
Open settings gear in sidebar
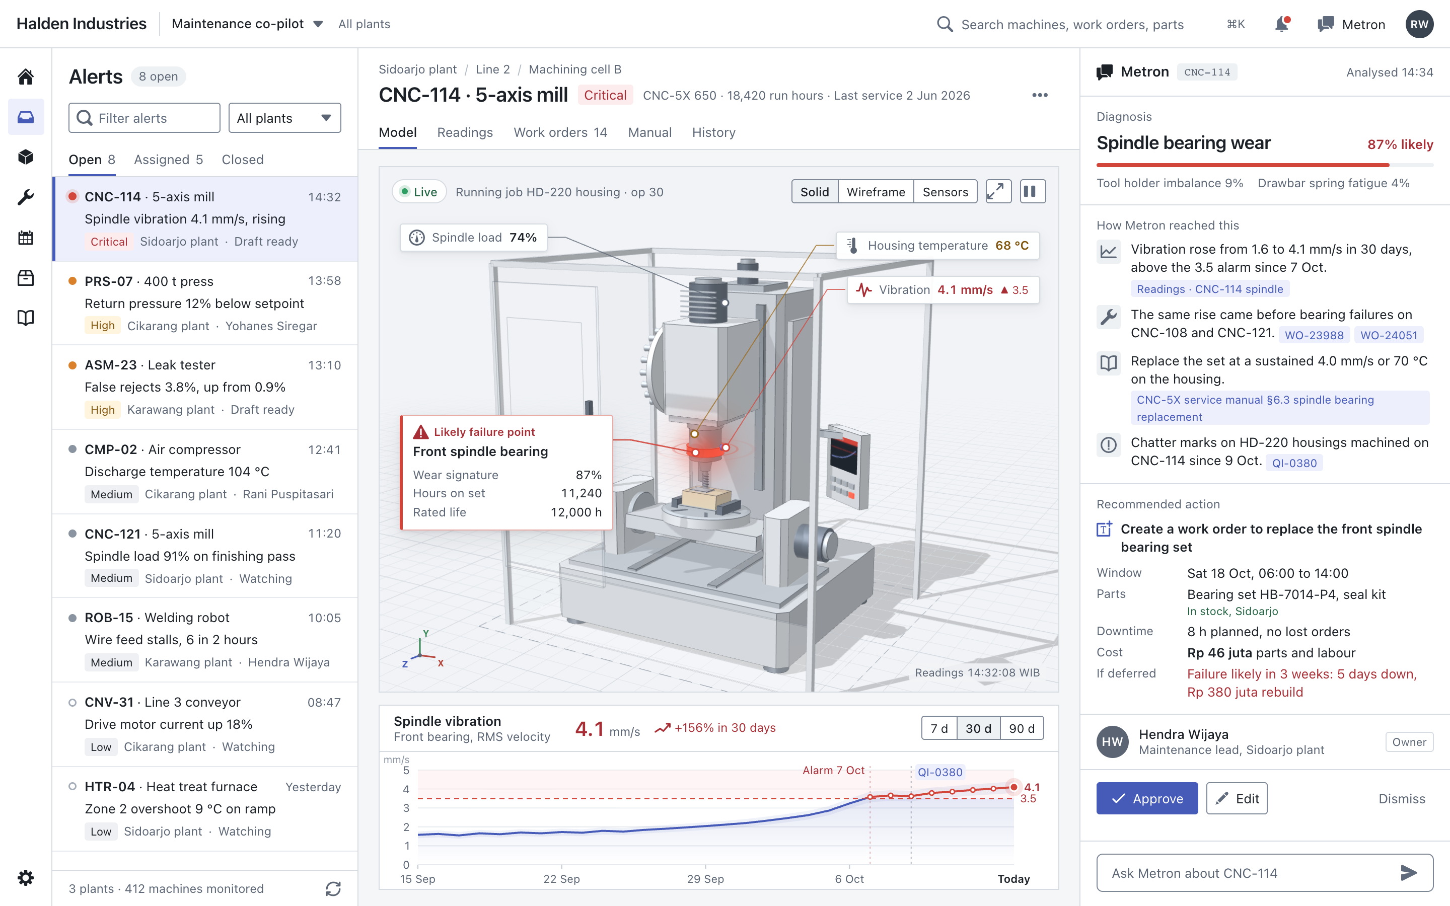point(26,878)
